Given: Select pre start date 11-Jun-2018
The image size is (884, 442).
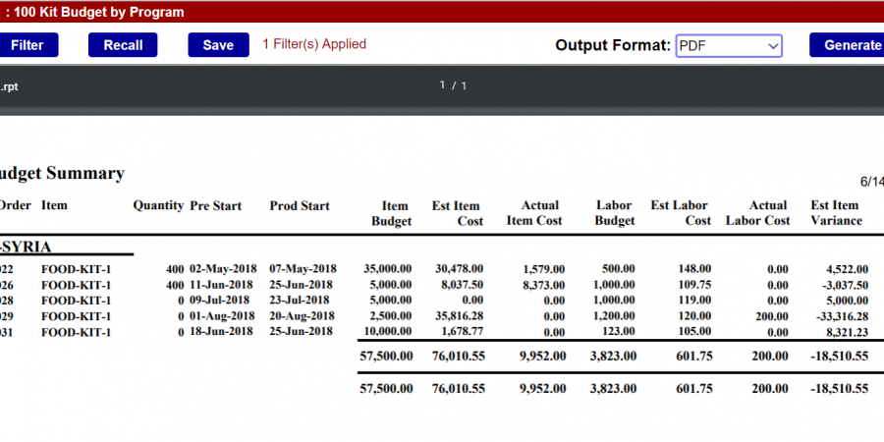Looking at the screenshot, I should [x=221, y=285].
